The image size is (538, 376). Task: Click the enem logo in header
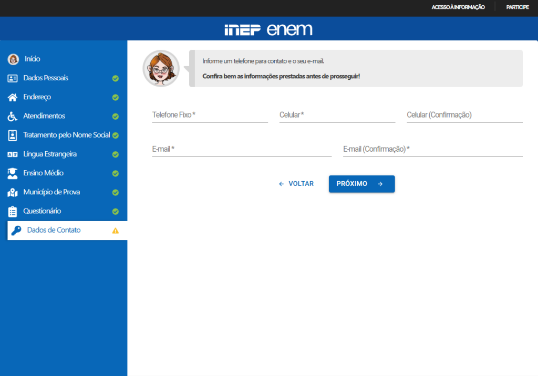(x=289, y=29)
